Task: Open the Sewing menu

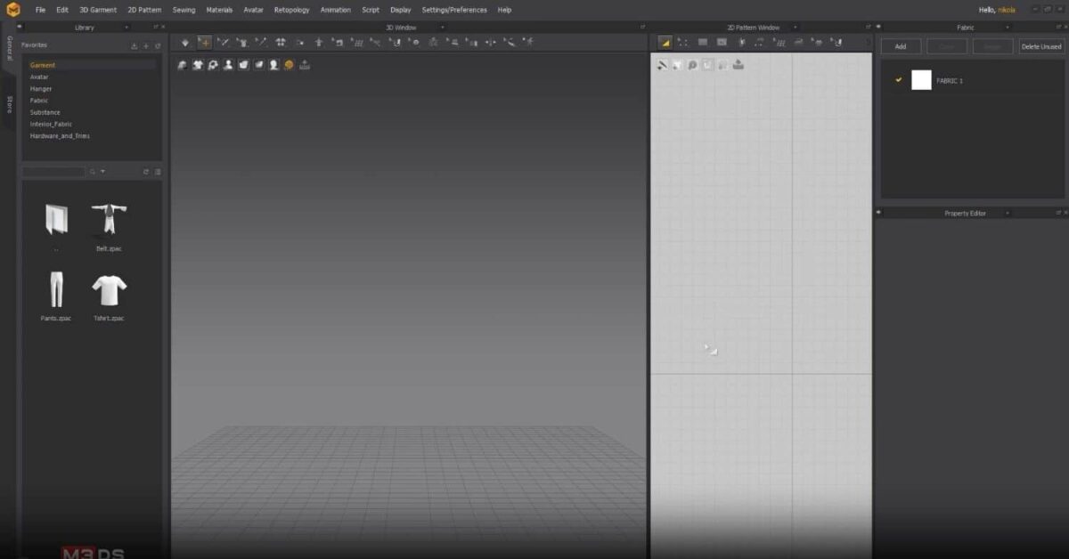Action: click(184, 10)
